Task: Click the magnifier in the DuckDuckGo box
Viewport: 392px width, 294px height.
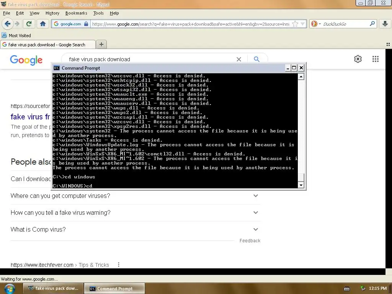Action: [372, 24]
